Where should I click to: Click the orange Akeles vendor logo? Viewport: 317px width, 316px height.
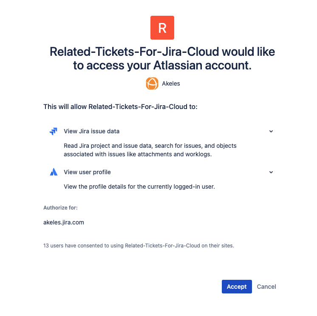[x=152, y=83]
